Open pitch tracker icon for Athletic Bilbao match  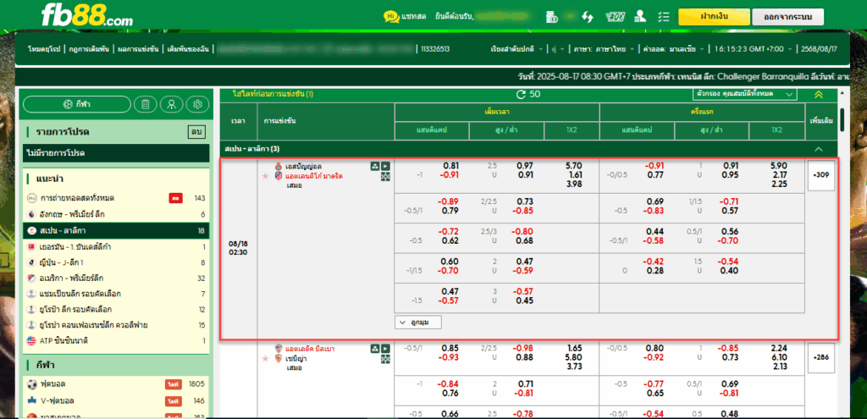385,359
